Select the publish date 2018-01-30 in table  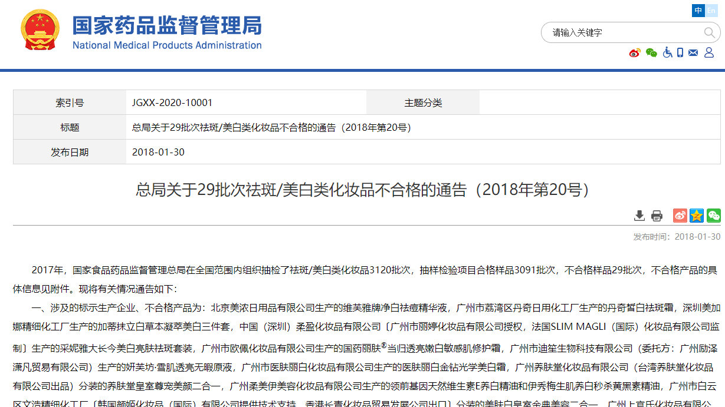point(158,152)
